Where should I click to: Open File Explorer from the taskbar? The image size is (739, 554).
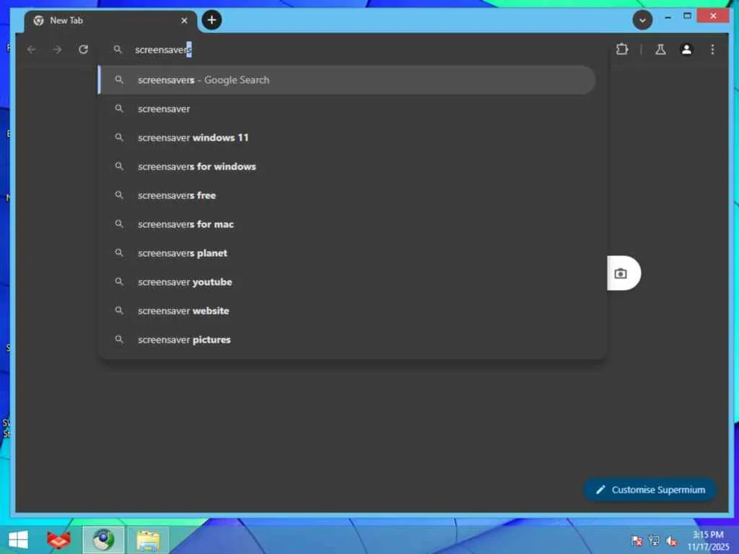pos(148,540)
